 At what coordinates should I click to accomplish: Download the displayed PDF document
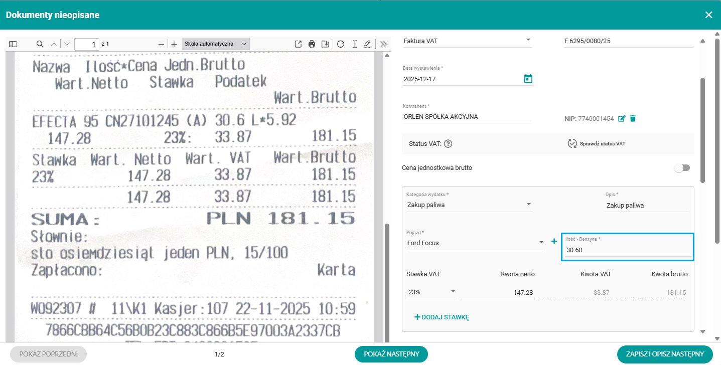coord(325,44)
